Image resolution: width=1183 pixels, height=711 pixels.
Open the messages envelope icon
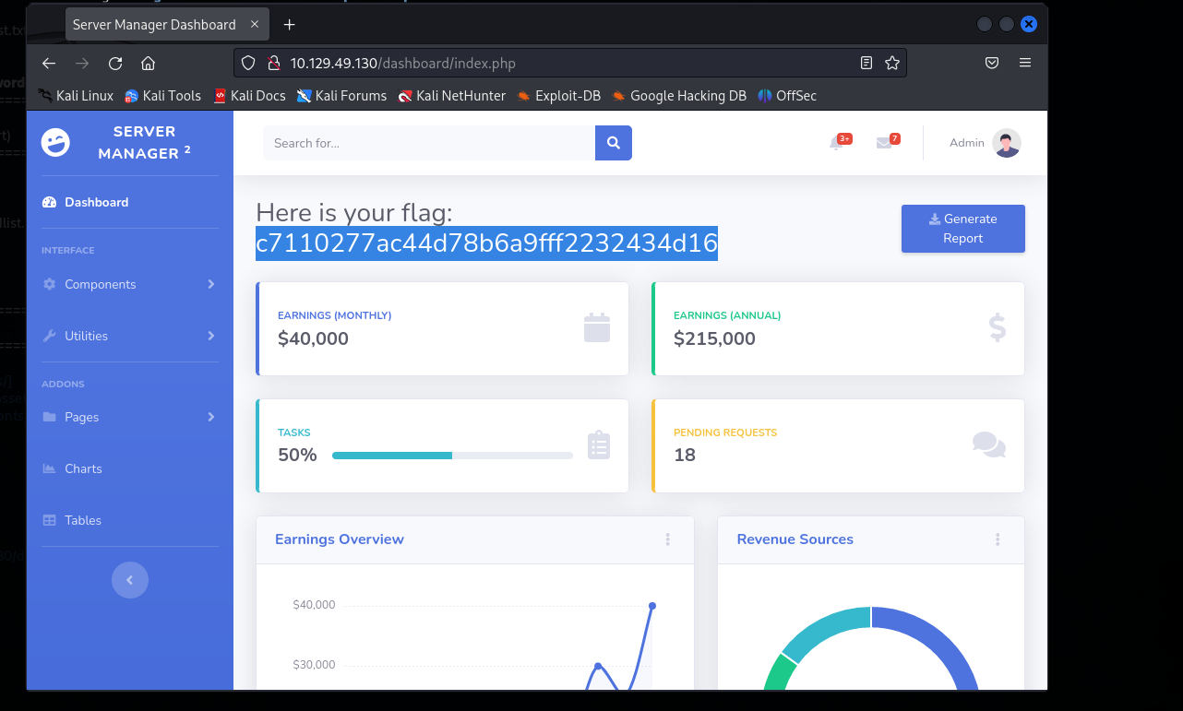[886, 142]
